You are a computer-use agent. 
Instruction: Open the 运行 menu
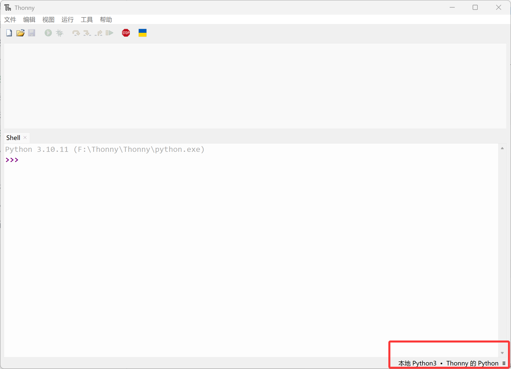(x=68, y=20)
